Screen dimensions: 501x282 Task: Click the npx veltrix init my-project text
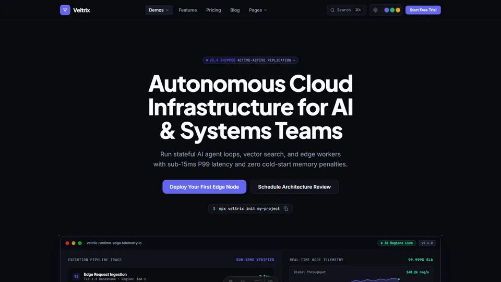249,208
